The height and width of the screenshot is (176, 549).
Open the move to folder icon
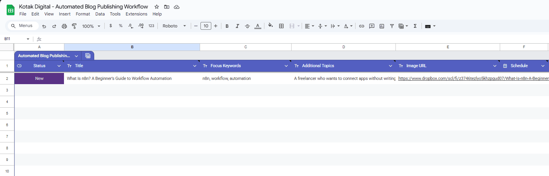coord(167,7)
